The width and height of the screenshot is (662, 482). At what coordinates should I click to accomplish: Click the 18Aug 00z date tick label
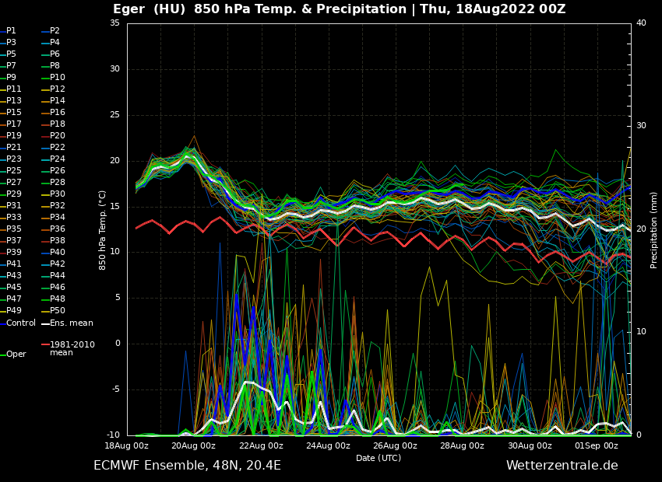click(126, 446)
